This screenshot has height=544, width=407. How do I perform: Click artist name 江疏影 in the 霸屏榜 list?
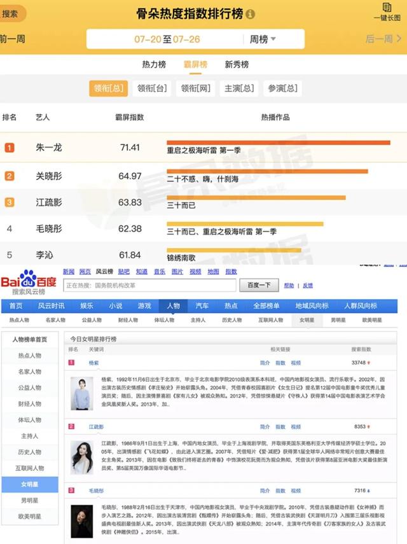pos(49,202)
